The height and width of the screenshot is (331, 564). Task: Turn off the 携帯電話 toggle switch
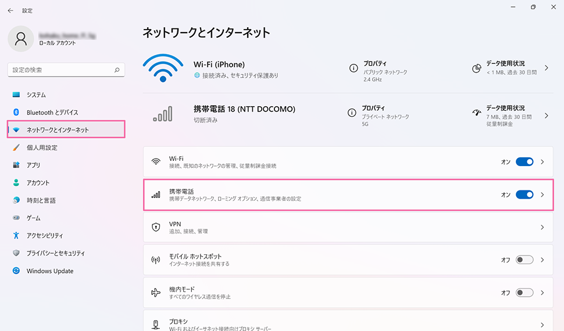[524, 195]
